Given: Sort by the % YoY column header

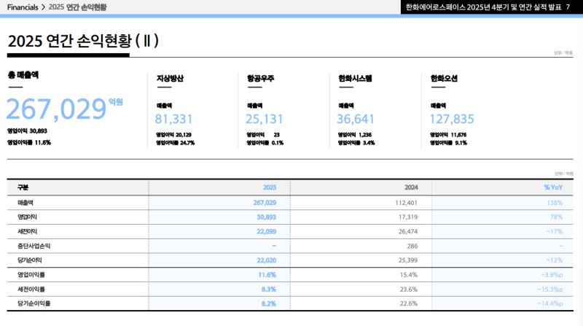Looking at the screenshot, I should tap(553, 187).
